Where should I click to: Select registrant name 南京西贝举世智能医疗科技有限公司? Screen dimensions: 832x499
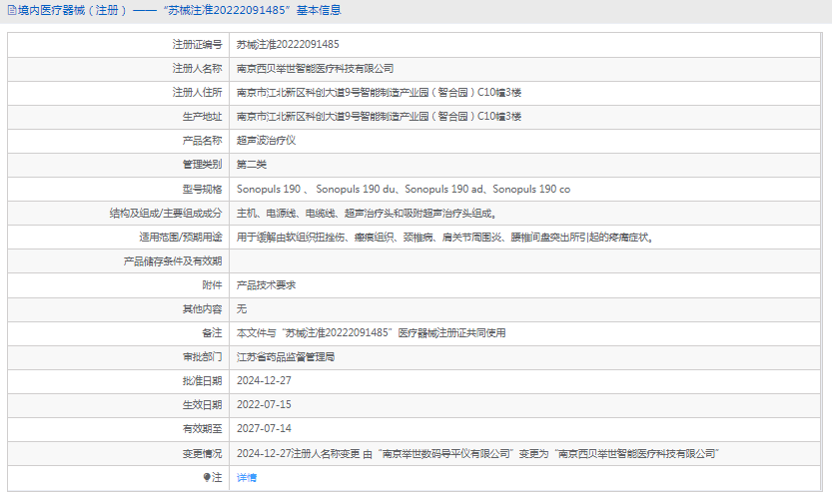coord(316,69)
